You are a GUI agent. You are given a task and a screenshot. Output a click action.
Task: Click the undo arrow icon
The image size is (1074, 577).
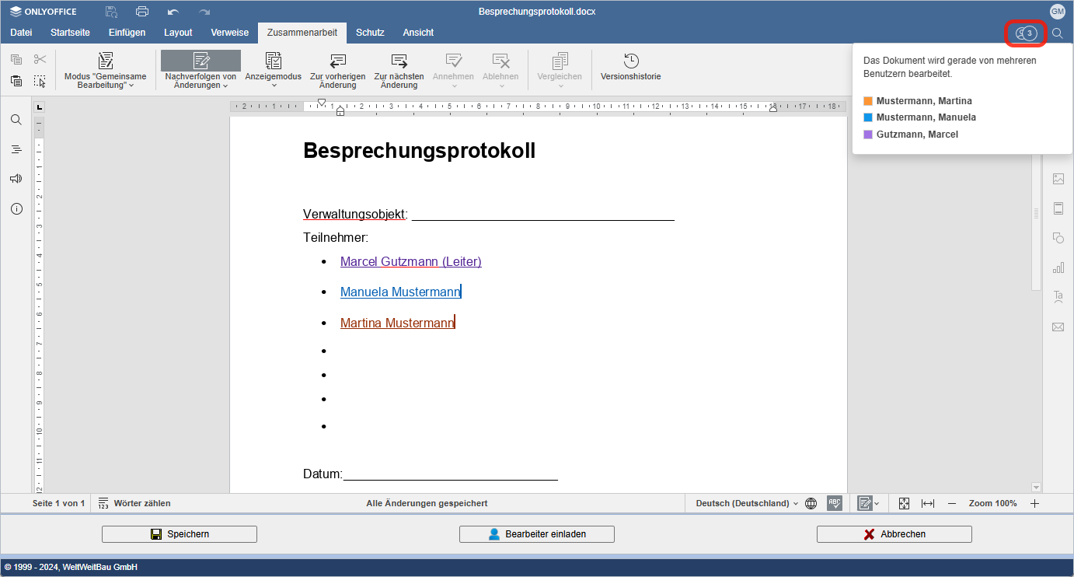(173, 12)
